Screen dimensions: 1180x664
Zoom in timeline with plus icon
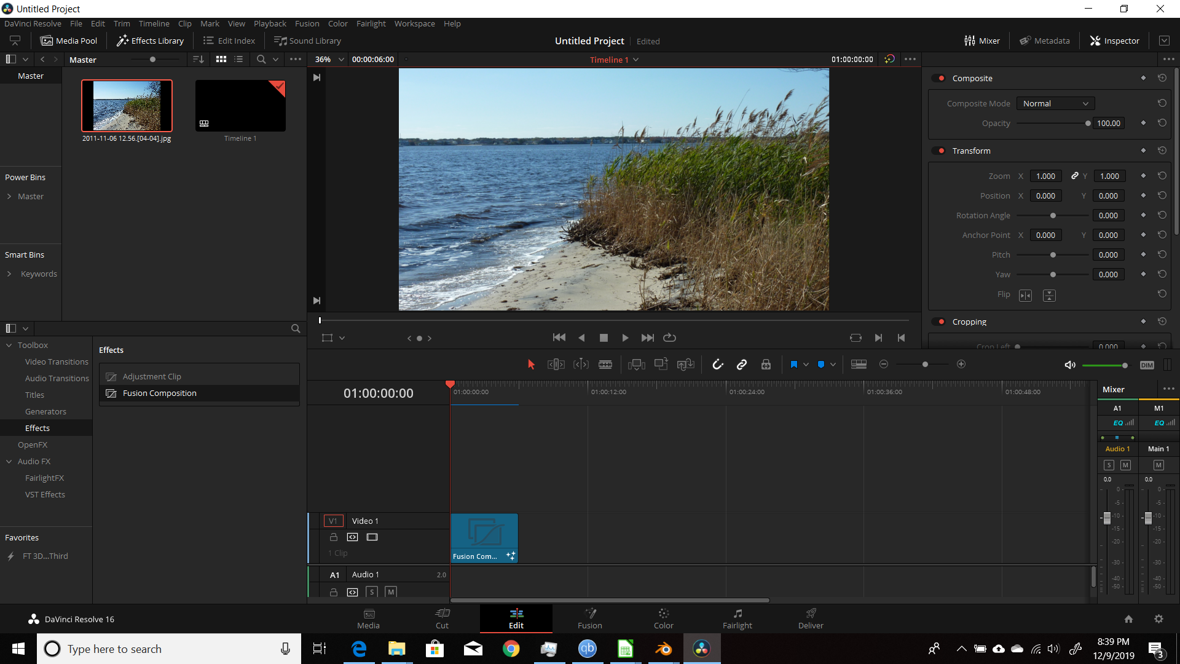(x=961, y=365)
